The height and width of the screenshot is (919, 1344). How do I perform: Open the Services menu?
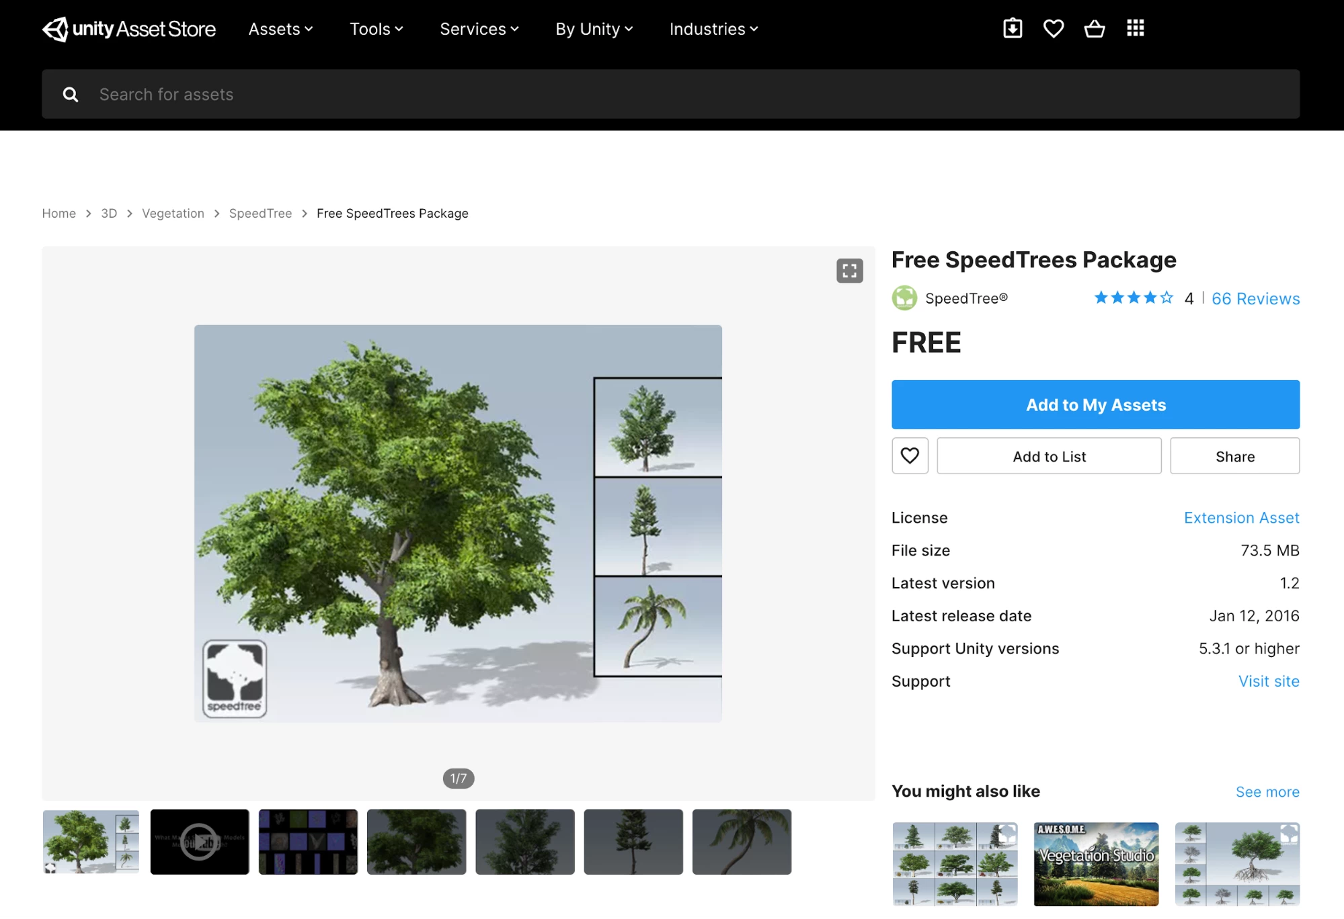(479, 29)
